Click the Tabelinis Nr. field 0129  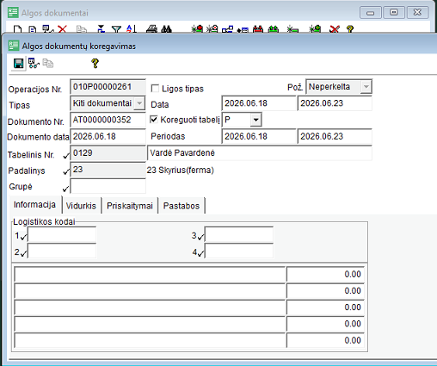point(108,153)
